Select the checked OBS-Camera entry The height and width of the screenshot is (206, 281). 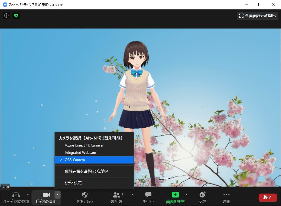(x=94, y=160)
